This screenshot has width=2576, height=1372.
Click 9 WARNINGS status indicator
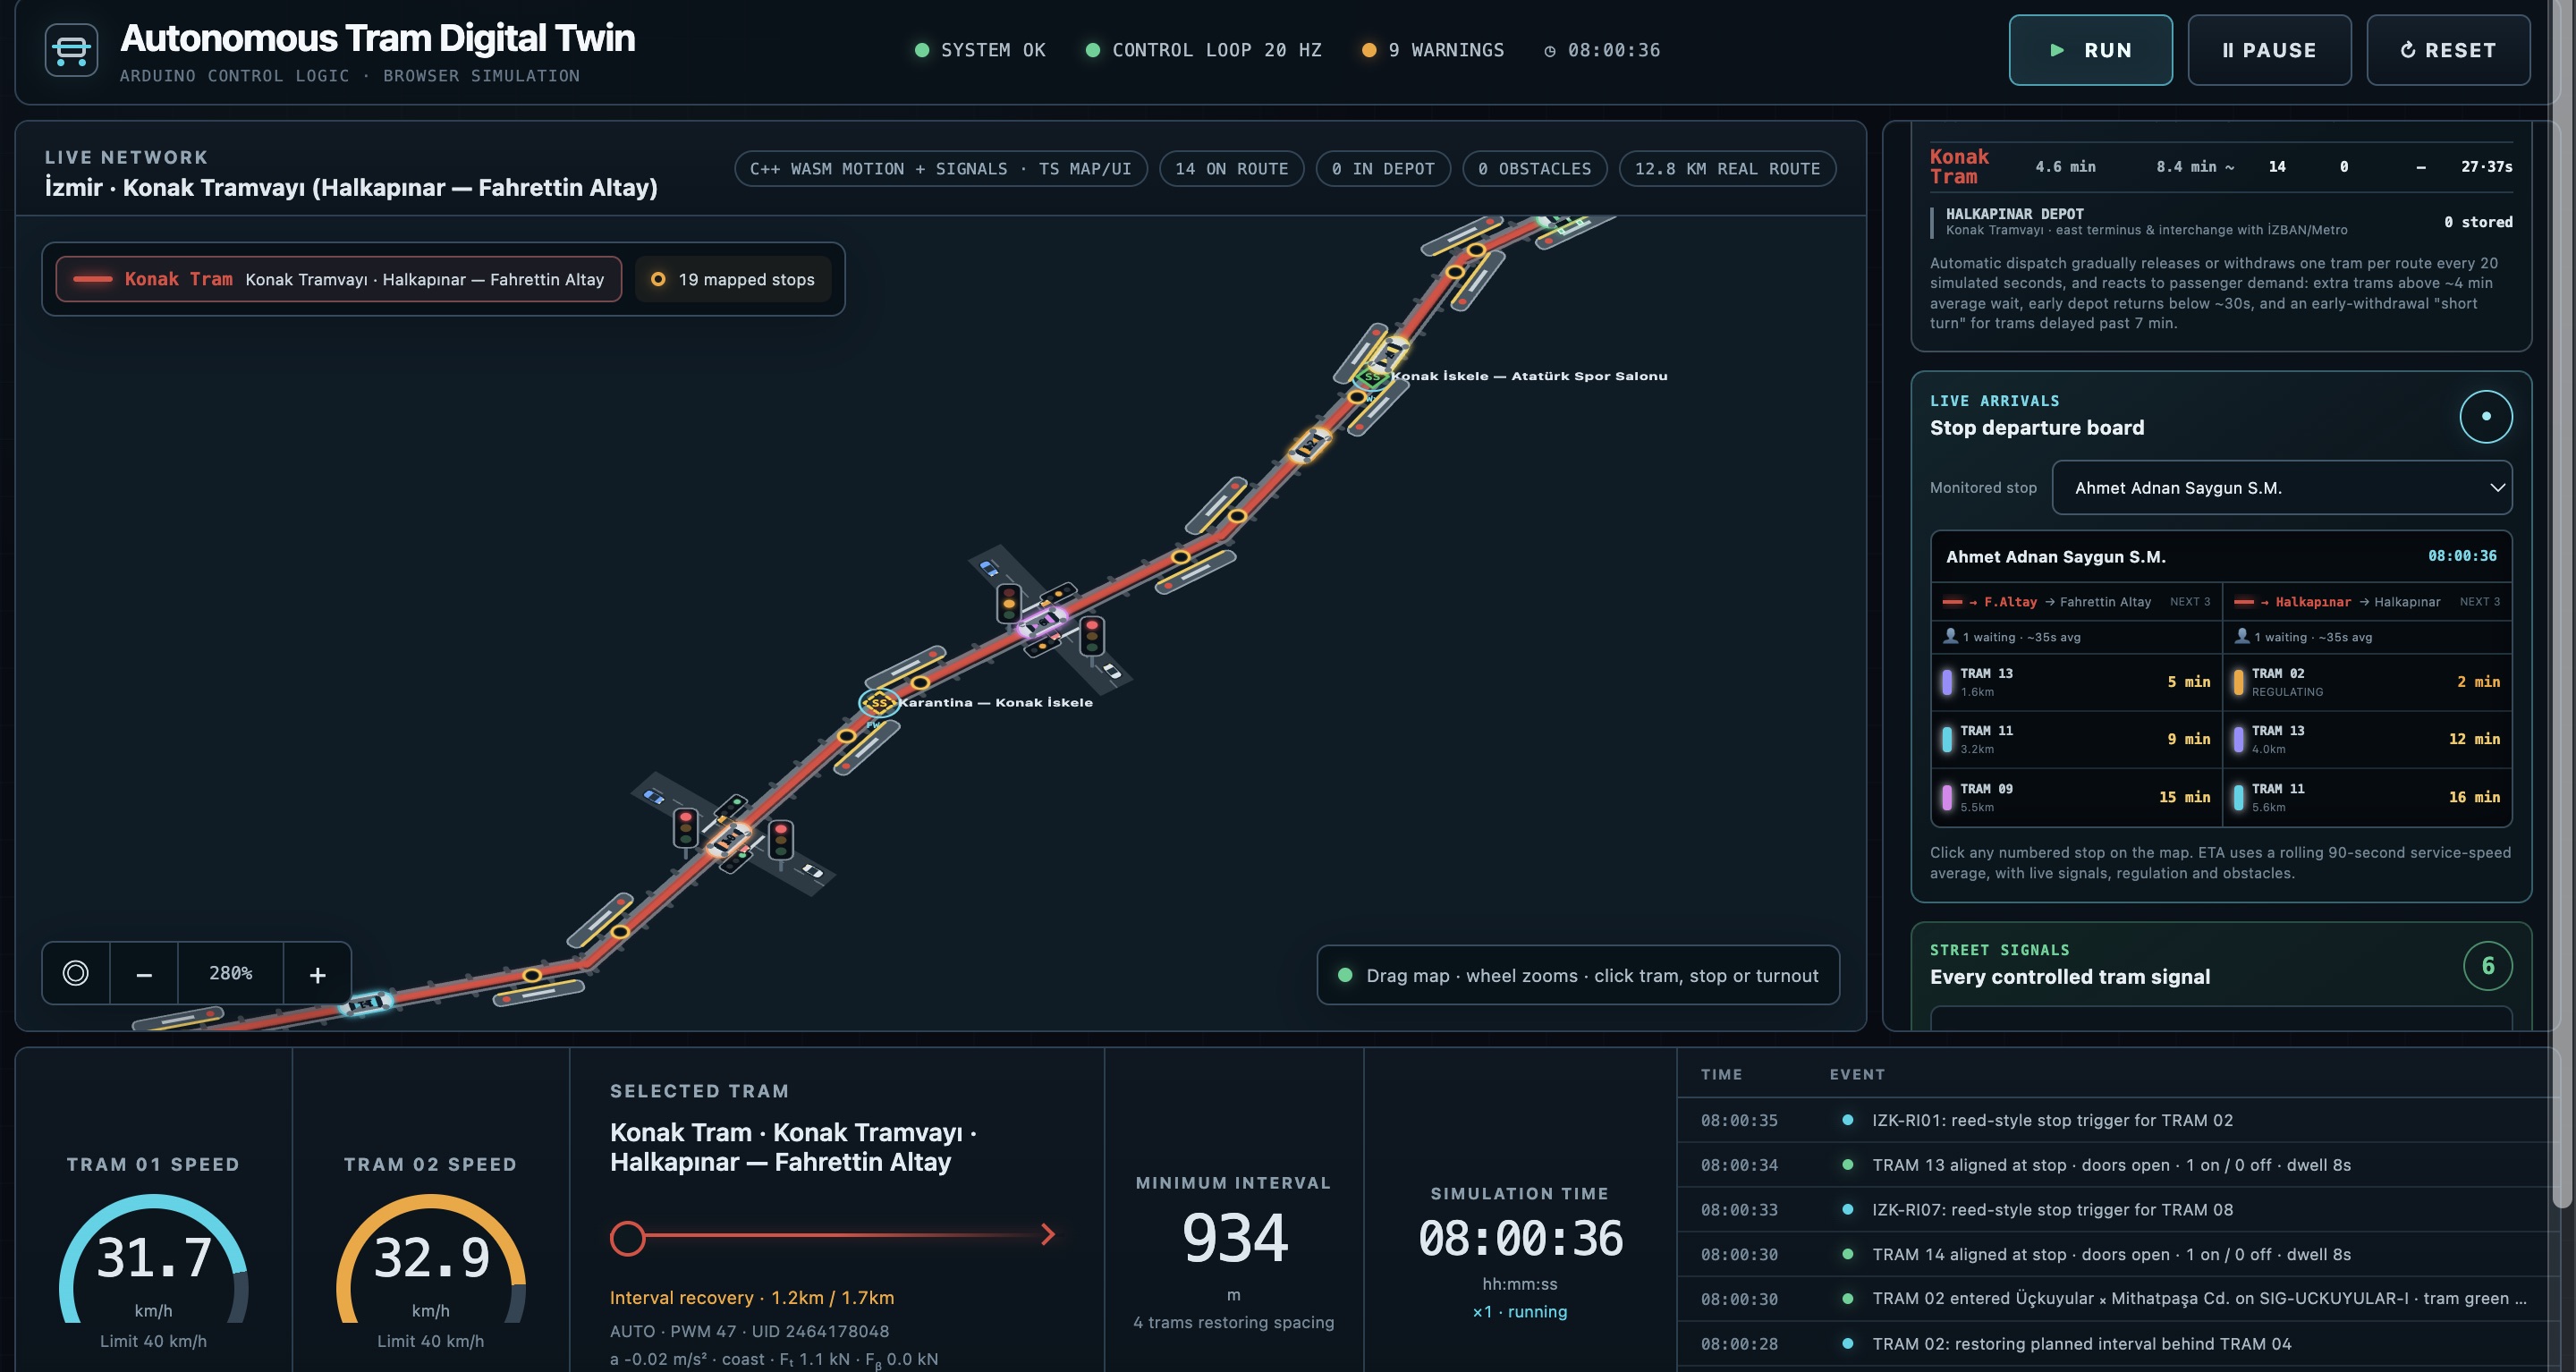pyautogui.click(x=1433, y=50)
